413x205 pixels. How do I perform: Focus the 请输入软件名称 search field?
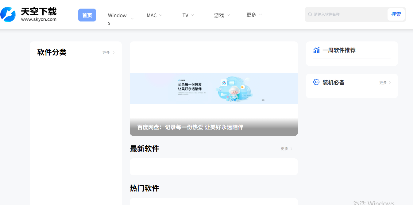click(350, 14)
